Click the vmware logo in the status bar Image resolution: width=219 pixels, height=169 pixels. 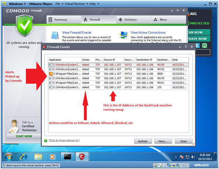pos(201,165)
